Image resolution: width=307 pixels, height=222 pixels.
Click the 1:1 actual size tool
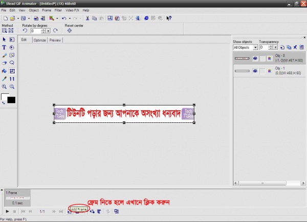pos(12,79)
